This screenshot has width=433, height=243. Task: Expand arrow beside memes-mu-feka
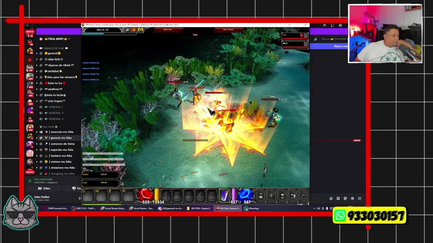tap(37, 162)
